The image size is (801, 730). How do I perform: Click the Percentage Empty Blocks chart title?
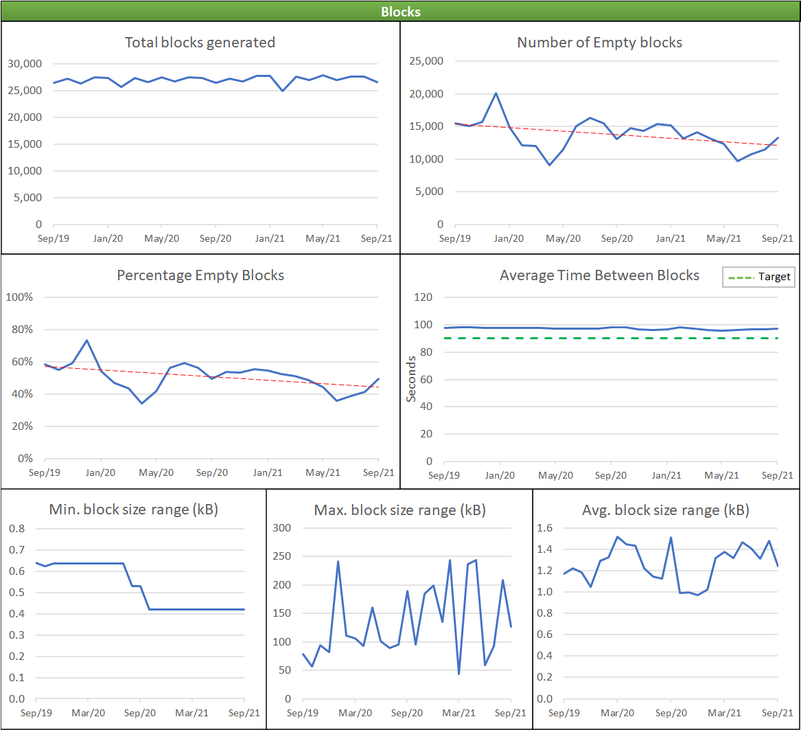pyautogui.click(x=200, y=275)
